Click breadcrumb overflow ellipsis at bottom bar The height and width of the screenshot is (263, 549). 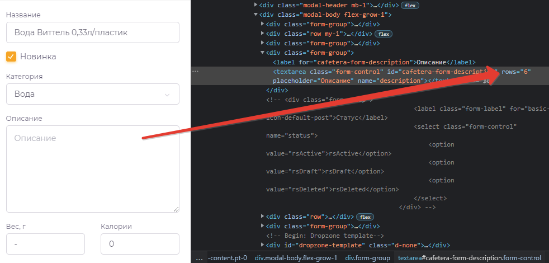tap(200, 258)
